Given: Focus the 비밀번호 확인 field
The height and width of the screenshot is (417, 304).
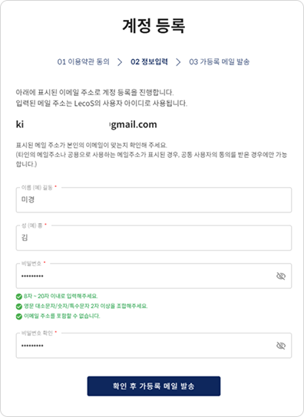Looking at the screenshot, I should click(154, 346).
